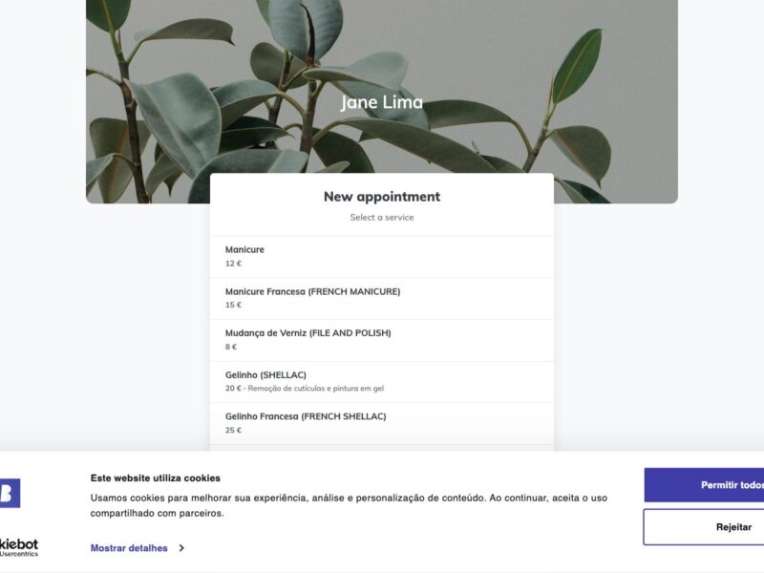The image size is (764, 573).
Task: Choose Gelinho Francesa (FRENCH SHELLAC) service
Action: point(381,423)
